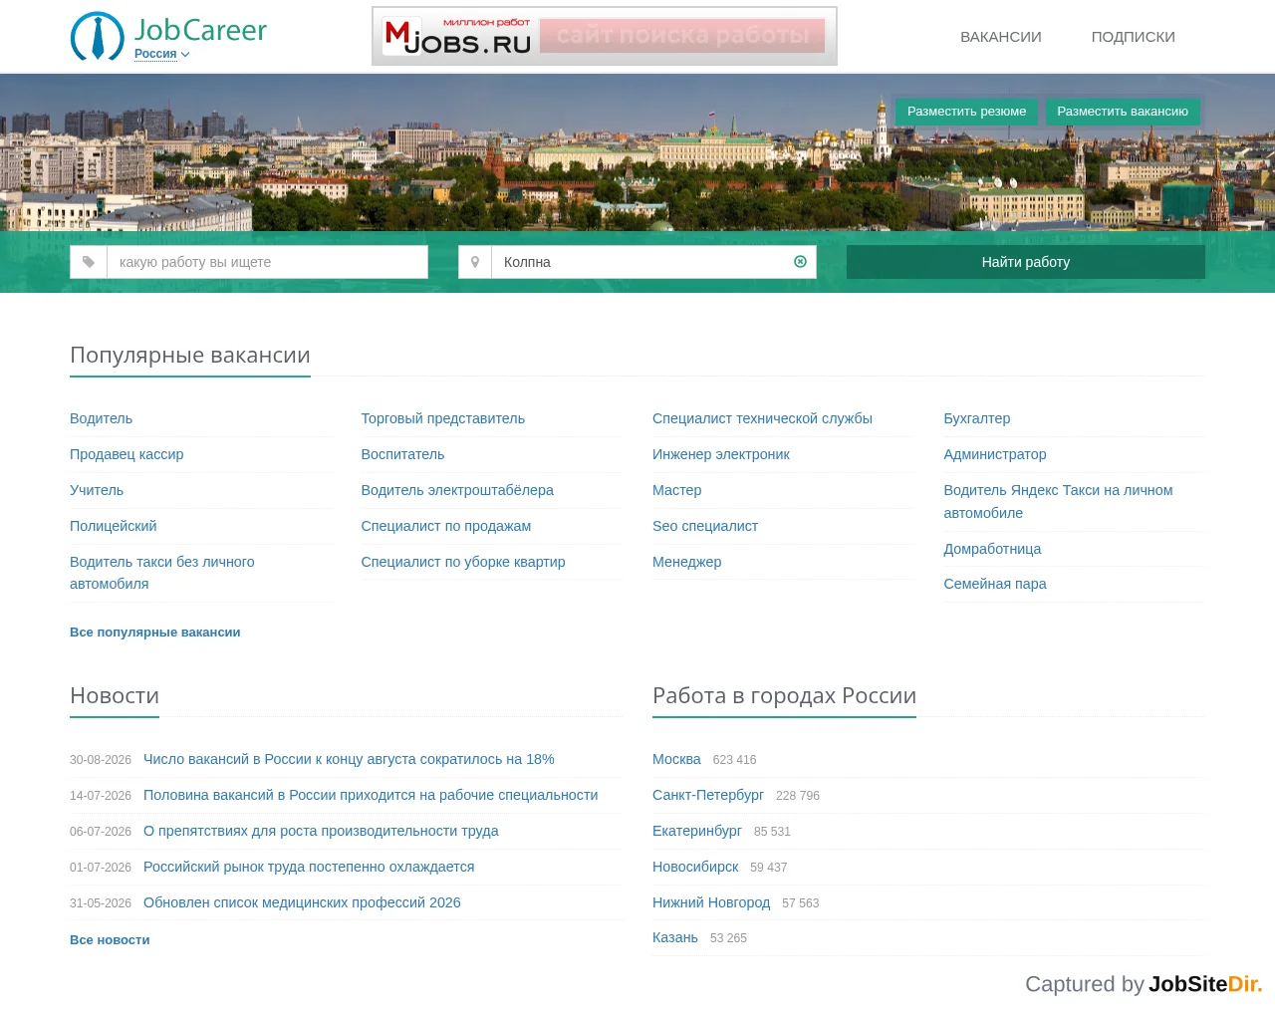Screen dimensions: 1275x1014
Task: Open the Водитель vacancy link
Action: (102, 418)
